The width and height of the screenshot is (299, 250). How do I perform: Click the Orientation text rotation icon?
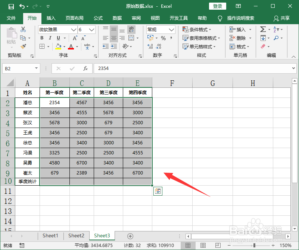pyautogui.click(x=125, y=47)
